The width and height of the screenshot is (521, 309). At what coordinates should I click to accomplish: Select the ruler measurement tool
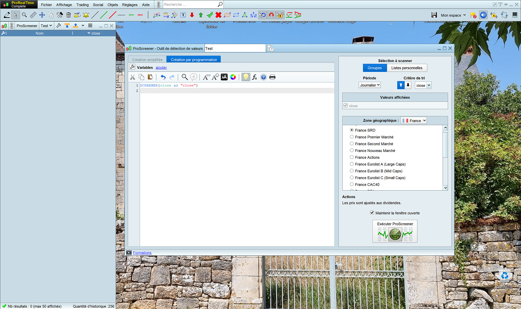[x=33, y=15]
